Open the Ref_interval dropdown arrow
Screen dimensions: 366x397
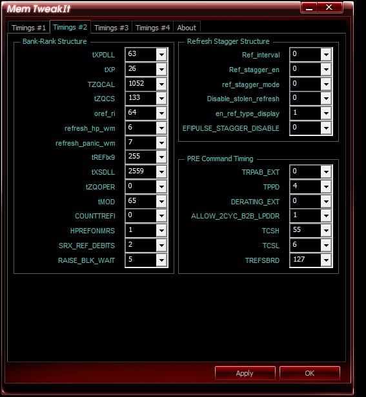point(326,54)
